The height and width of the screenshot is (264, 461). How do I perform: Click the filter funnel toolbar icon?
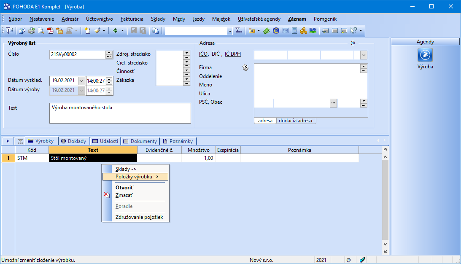pyautogui.click(x=239, y=31)
